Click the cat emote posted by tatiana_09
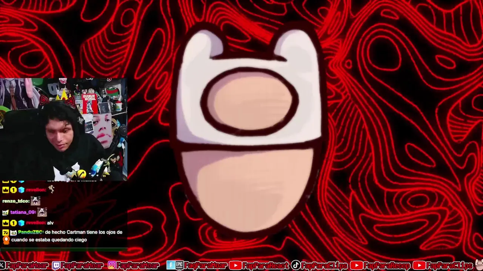The height and width of the screenshot is (271, 483). (x=42, y=212)
